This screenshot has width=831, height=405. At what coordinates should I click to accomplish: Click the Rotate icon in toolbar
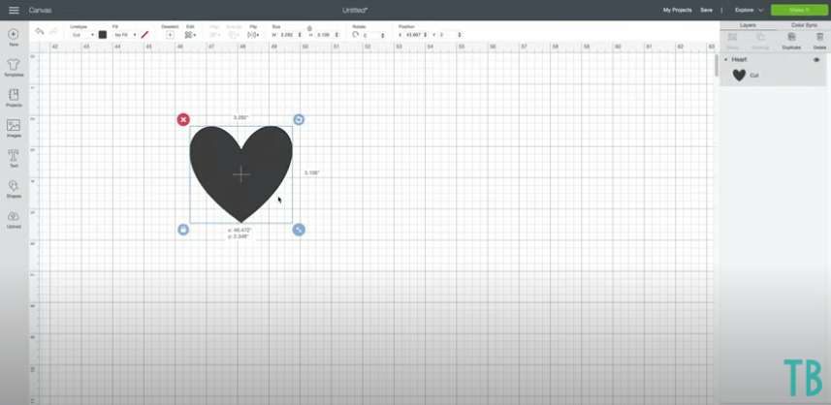(355, 35)
